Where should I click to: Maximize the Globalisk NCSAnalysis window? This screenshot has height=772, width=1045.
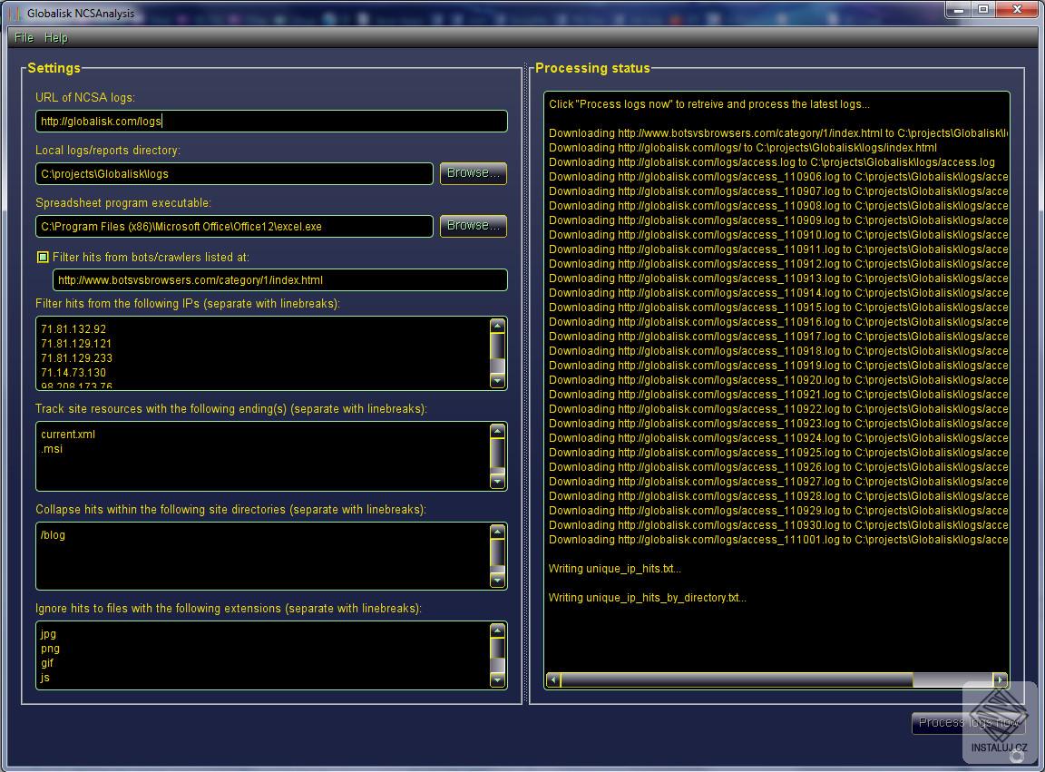pos(983,10)
